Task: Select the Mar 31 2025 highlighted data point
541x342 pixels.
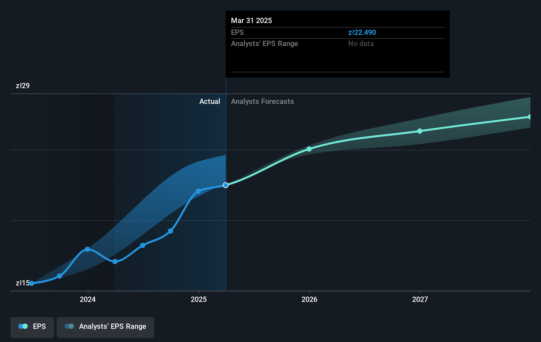Action: [x=226, y=185]
